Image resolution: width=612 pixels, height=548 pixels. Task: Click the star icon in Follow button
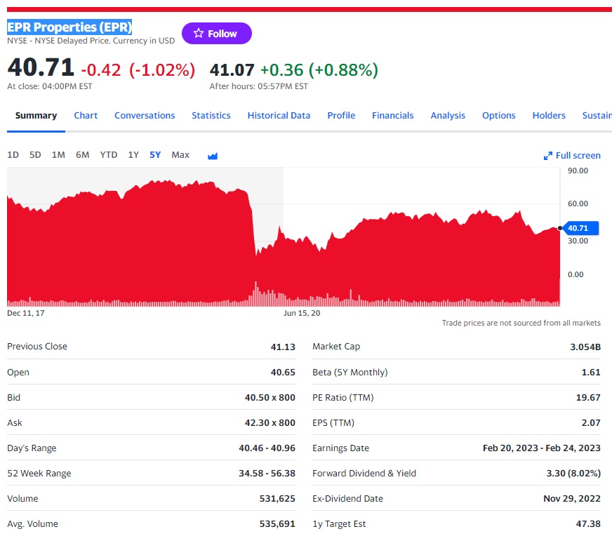[x=199, y=33]
